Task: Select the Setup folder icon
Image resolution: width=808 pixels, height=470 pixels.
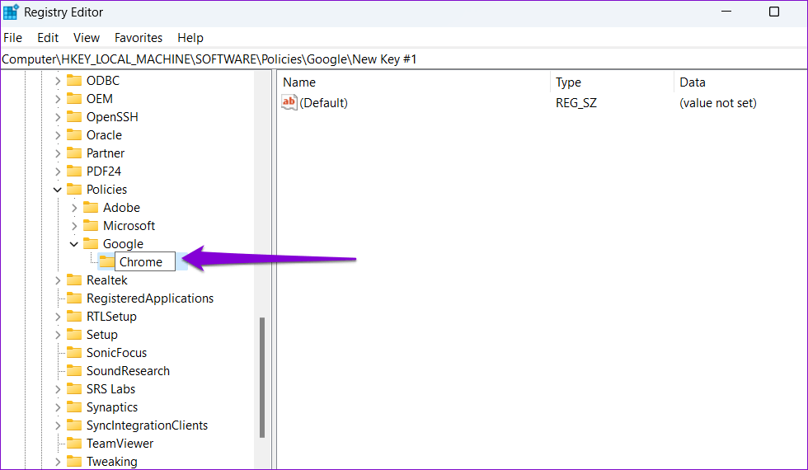Action: pos(74,334)
